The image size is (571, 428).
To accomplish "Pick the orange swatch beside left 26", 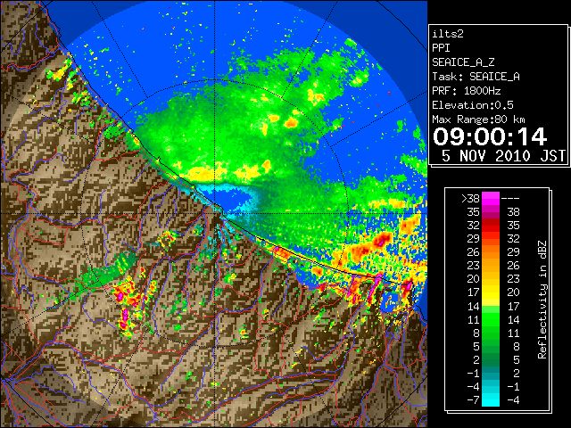I will tap(491, 251).
